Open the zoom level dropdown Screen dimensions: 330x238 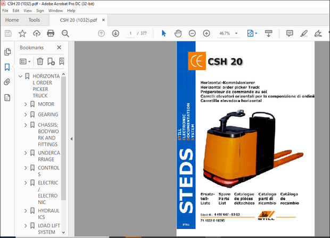[x=236, y=34]
